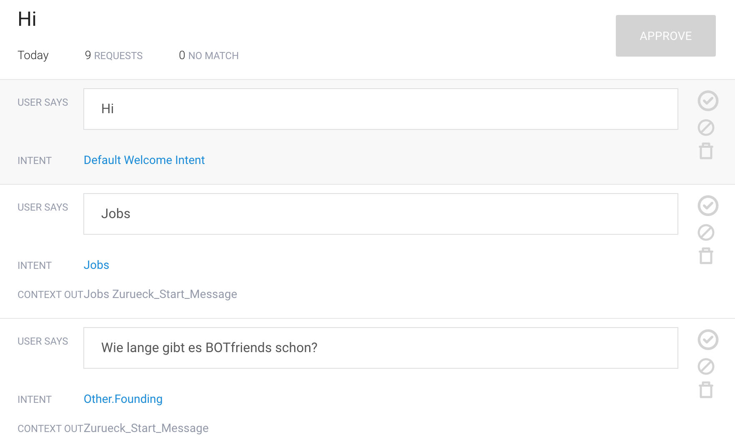Click the 'Hi' conversation title
The width and height of the screenshot is (735, 442).
click(x=27, y=19)
